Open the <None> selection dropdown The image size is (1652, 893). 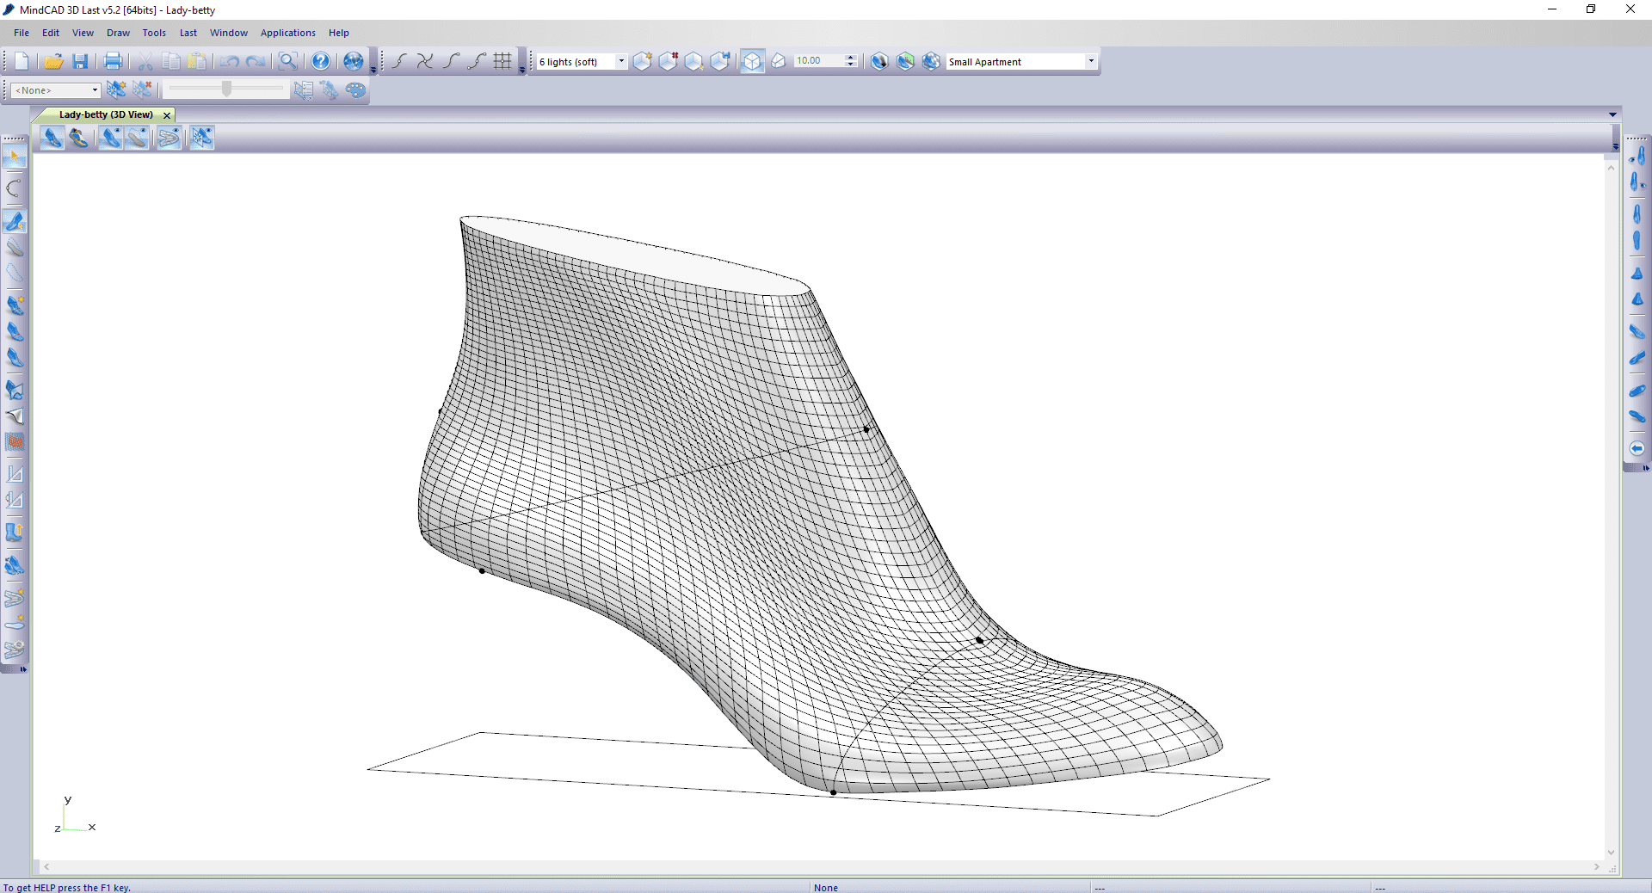point(95,90)
